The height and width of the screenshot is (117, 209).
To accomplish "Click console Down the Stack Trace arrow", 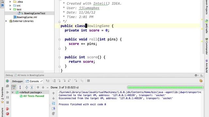I will [54, 98].
